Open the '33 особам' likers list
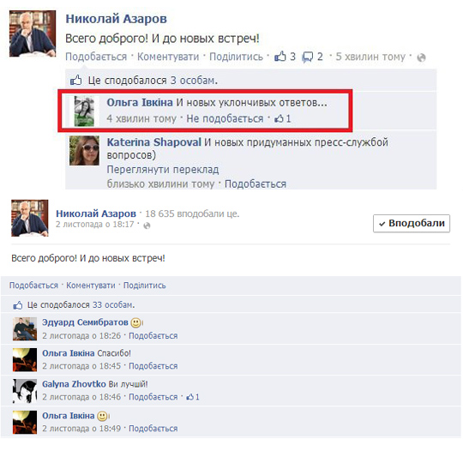The width and height of the screenshot is (463, 463). click(x=114, y=304)
